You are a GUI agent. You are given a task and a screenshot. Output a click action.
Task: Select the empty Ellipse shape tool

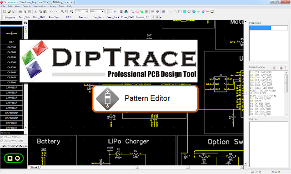[x=189, y=11]
